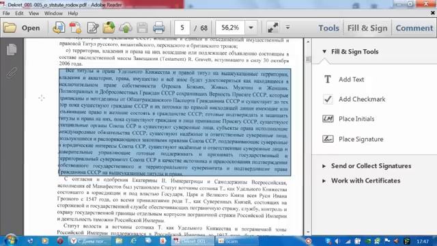Click the media player taskbar icon

pyautogui.click(x=44, y=241)
